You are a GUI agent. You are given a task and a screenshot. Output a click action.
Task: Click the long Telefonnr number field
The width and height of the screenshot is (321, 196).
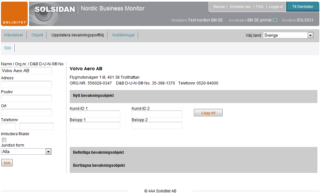tap(36, 126)
